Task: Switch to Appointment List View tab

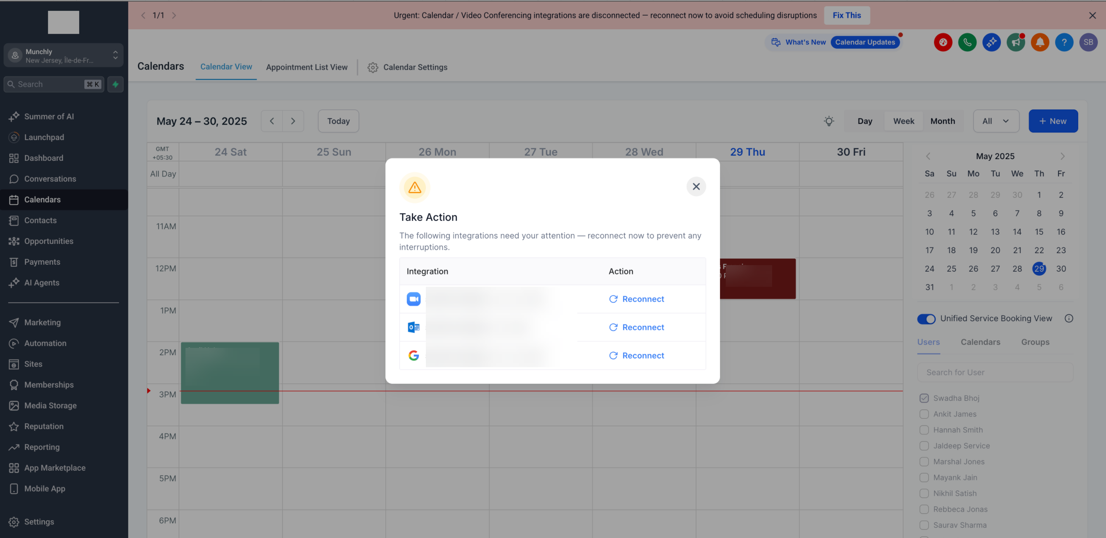Action: (306, 67)
